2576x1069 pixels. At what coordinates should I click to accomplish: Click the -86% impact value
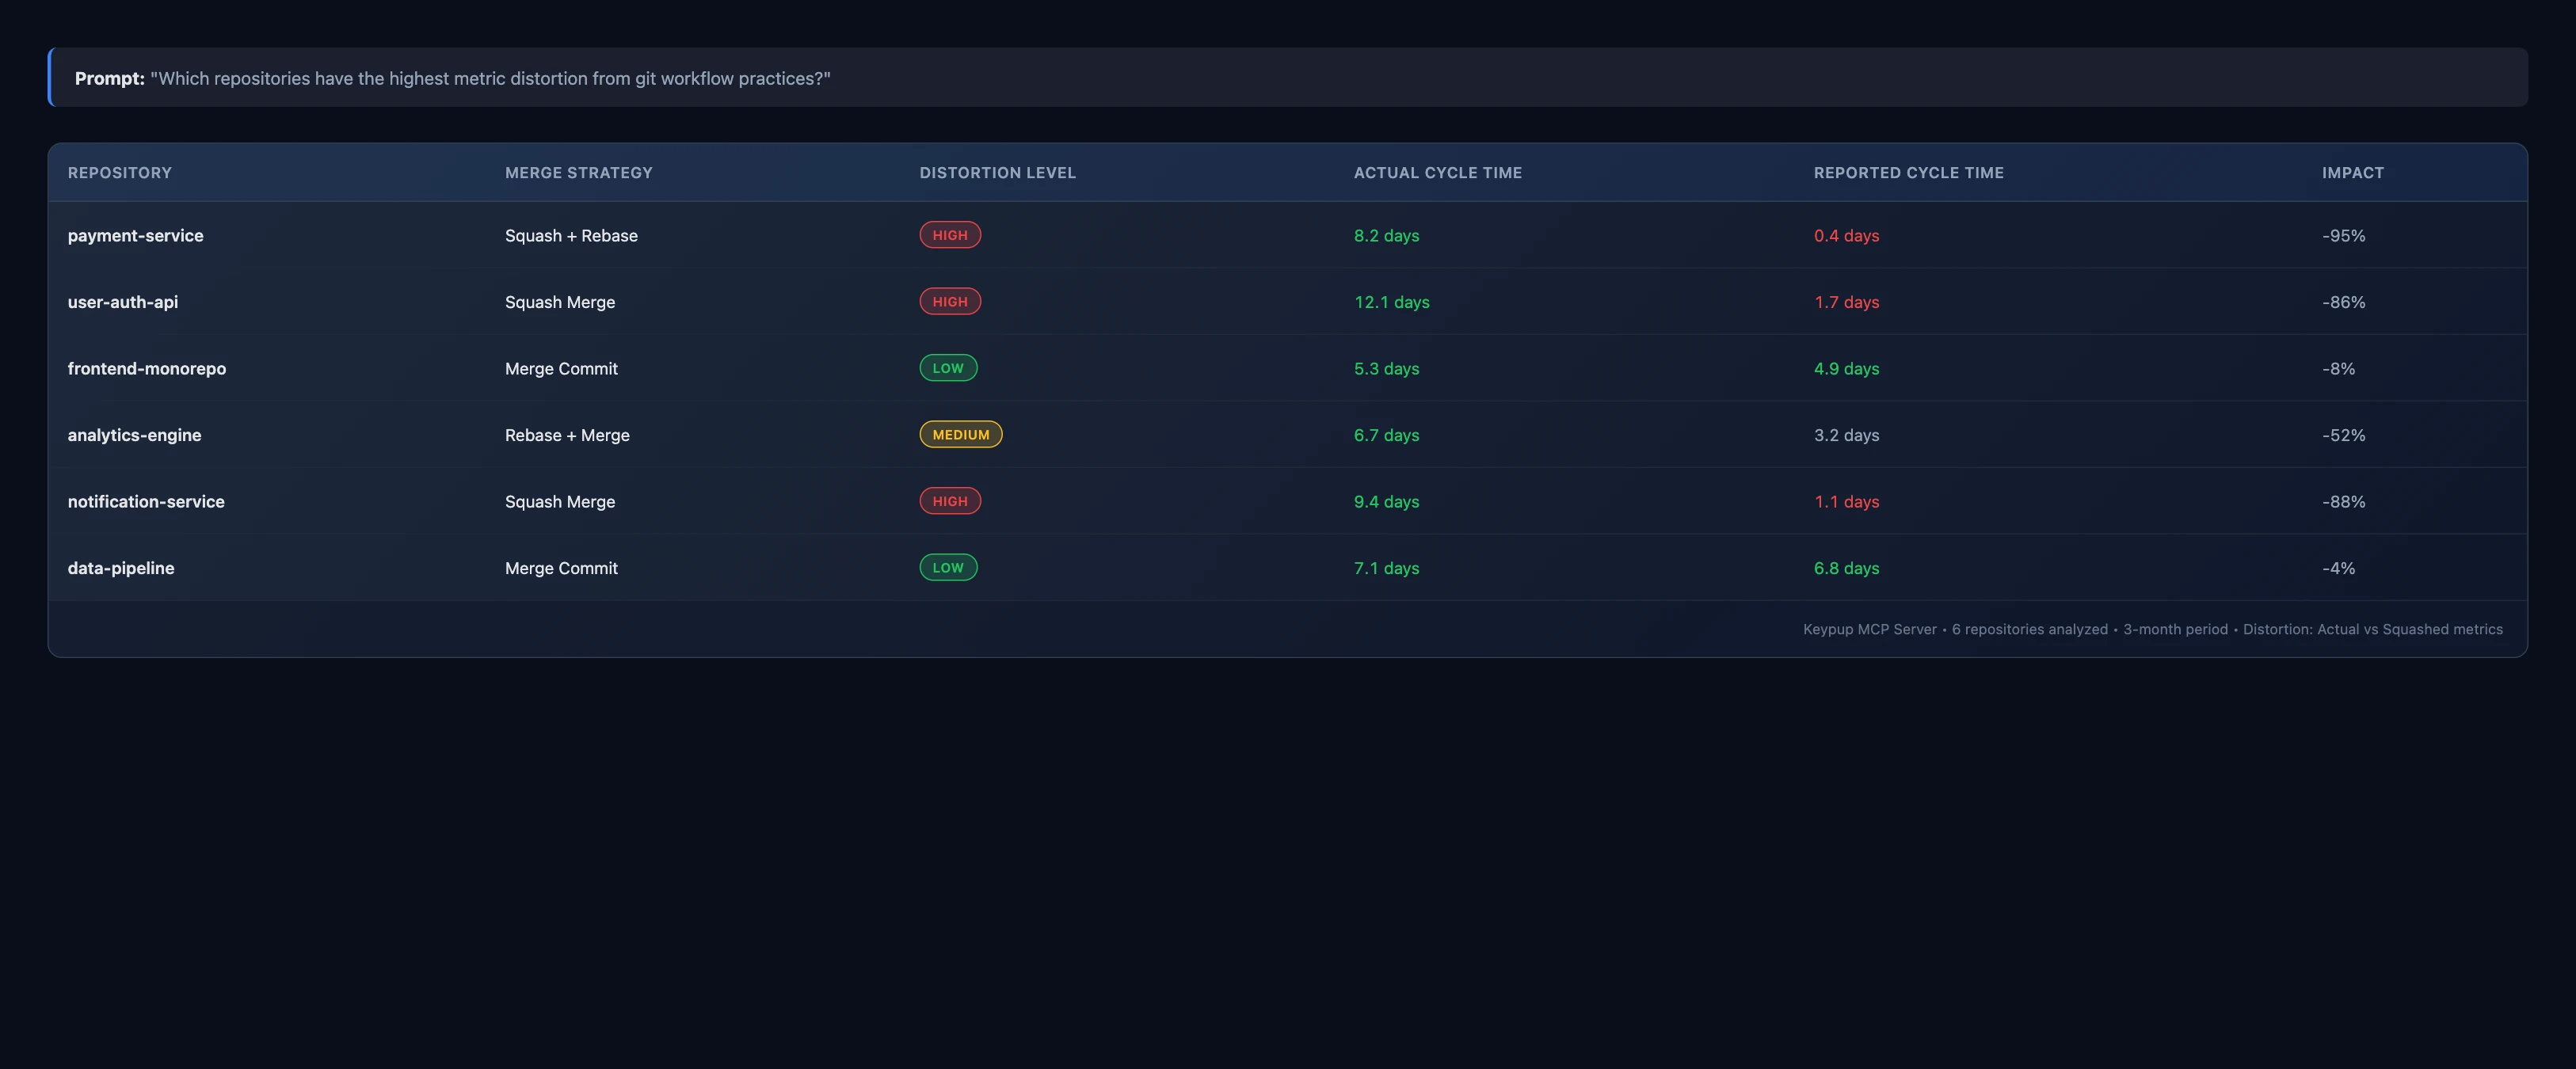pyautogui.click(x=2343, y=302)
